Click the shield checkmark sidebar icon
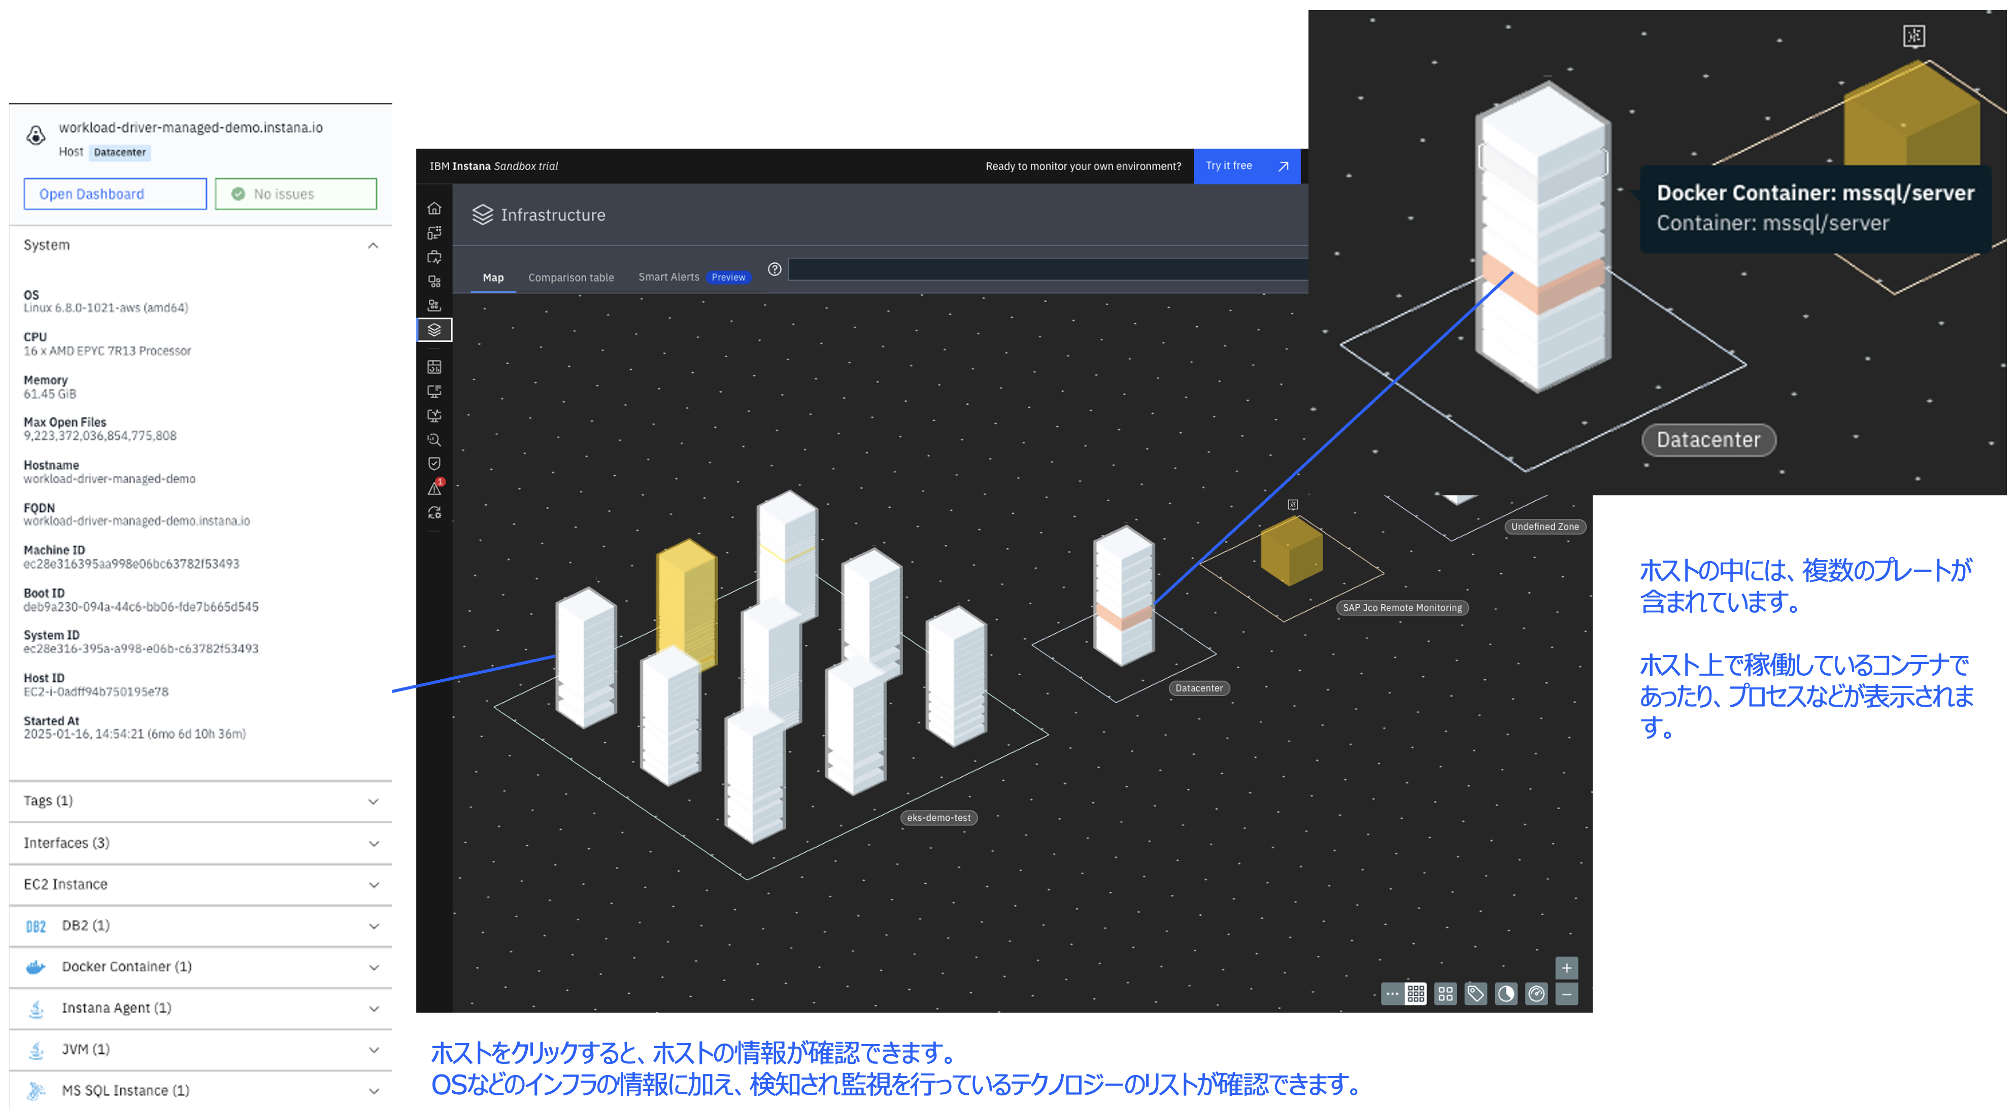Viewport: 2016px width, 1109px height. pyautogui.click(x=434, y=464)
